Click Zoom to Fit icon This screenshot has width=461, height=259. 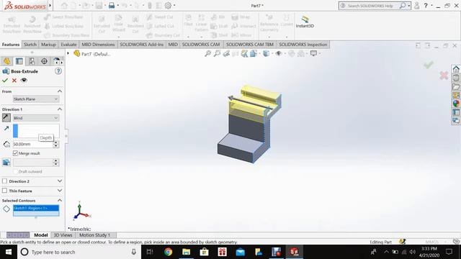click(x=208, y=53)
